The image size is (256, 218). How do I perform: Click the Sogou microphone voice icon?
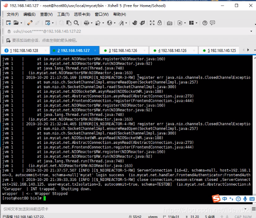click(x=245, y=199)
